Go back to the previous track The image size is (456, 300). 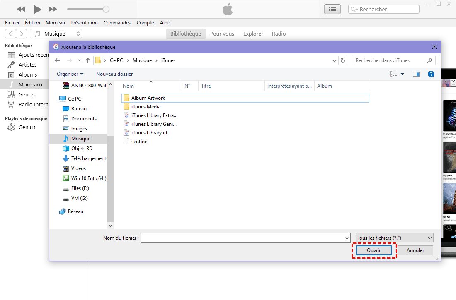coord(21,9)
